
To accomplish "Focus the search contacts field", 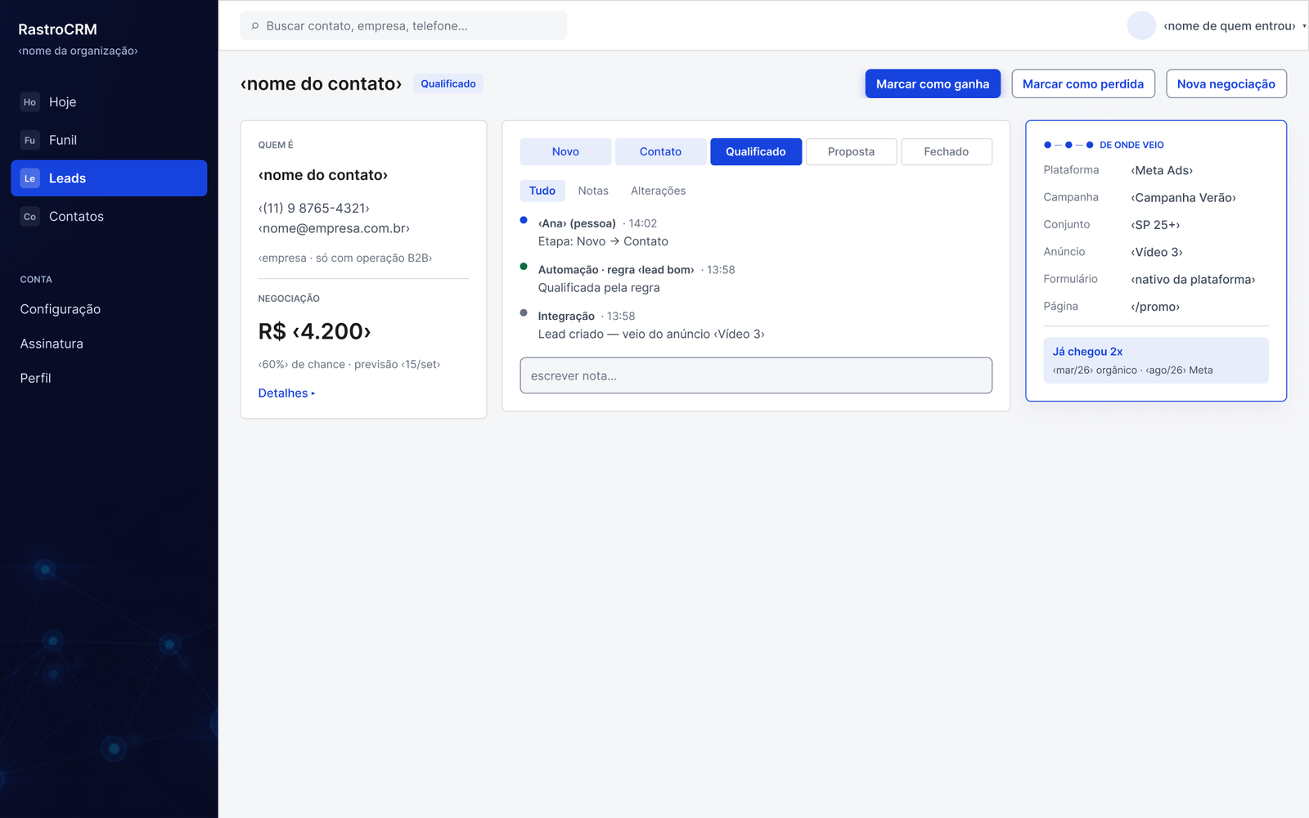I will pos(403,25).
